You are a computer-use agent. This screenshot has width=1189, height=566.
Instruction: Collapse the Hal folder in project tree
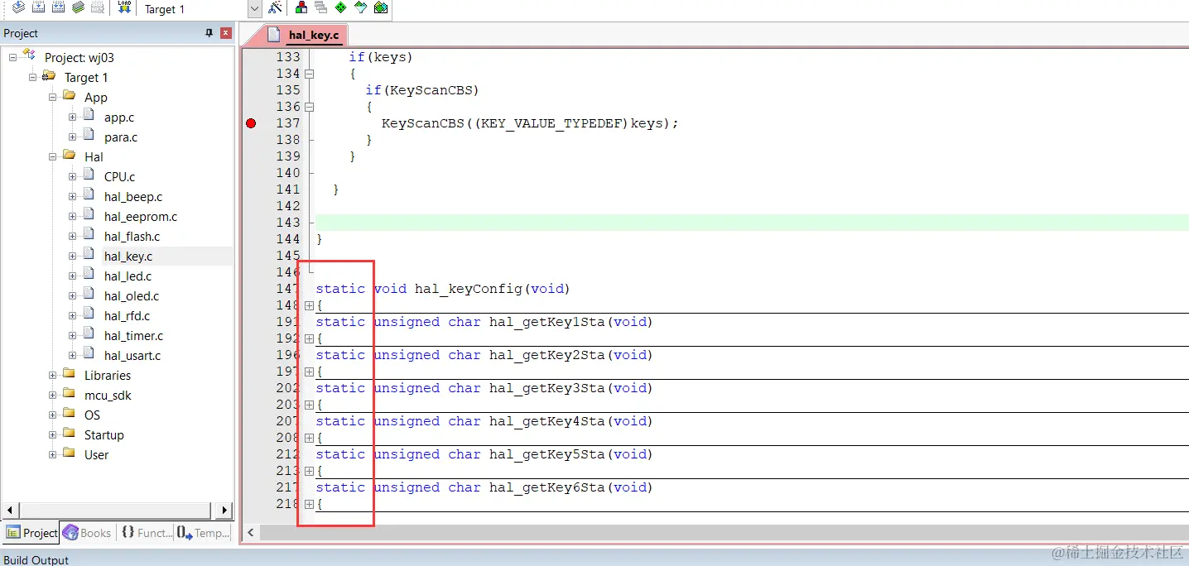pyautogui.click(x=52, y=156)
